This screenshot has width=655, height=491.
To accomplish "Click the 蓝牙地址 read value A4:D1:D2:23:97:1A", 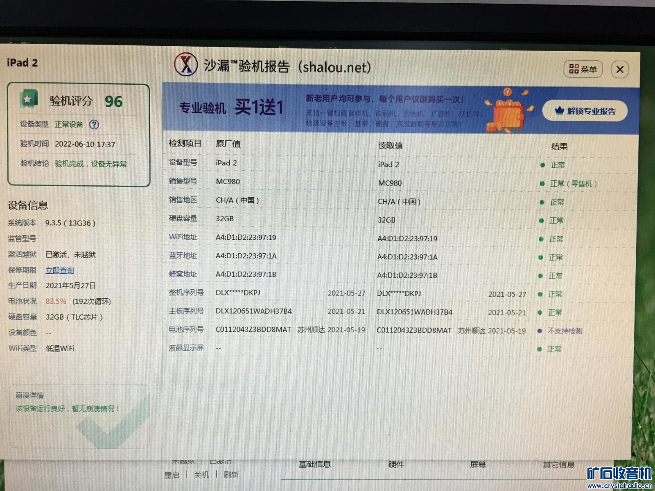I will click(x=407, y=257).
